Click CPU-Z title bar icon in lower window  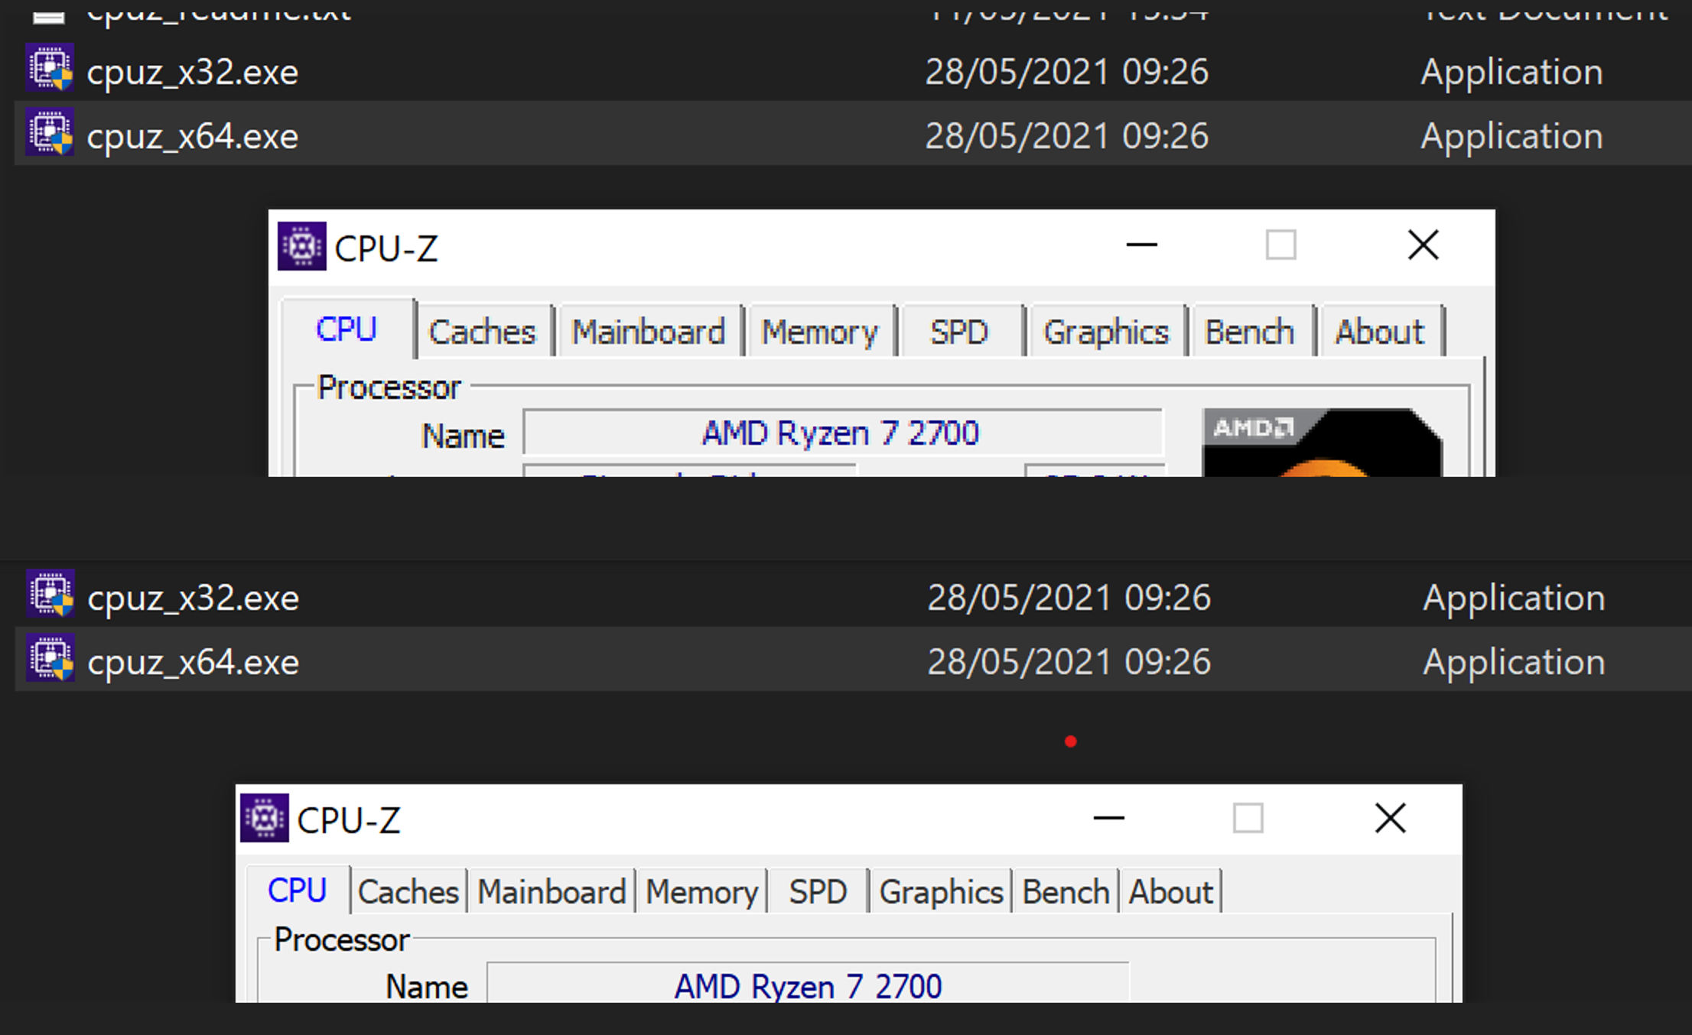pyautogui.click(x=265, y=818)
